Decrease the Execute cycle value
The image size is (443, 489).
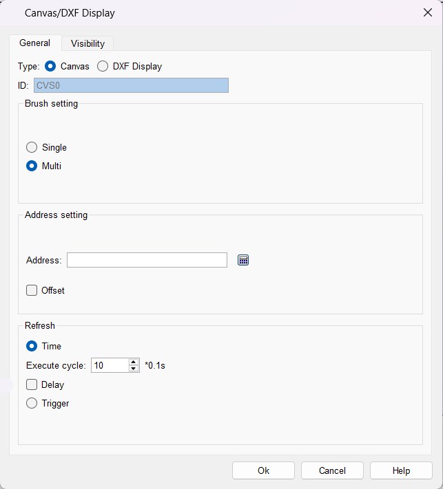134,369
